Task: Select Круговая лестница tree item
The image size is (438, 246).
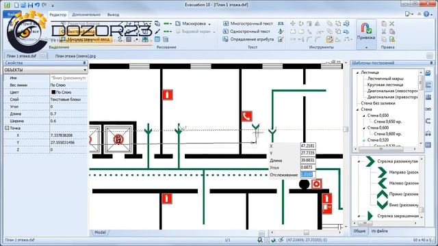Action: tap(385, 85)
